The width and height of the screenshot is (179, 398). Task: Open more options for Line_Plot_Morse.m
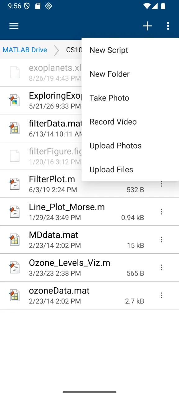coord(162,212)
